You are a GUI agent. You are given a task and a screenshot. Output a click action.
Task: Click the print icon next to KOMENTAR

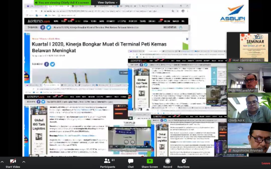[181, 28]
